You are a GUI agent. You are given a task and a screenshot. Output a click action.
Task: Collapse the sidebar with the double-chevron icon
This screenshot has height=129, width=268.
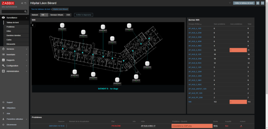click(x=22, y=3)
